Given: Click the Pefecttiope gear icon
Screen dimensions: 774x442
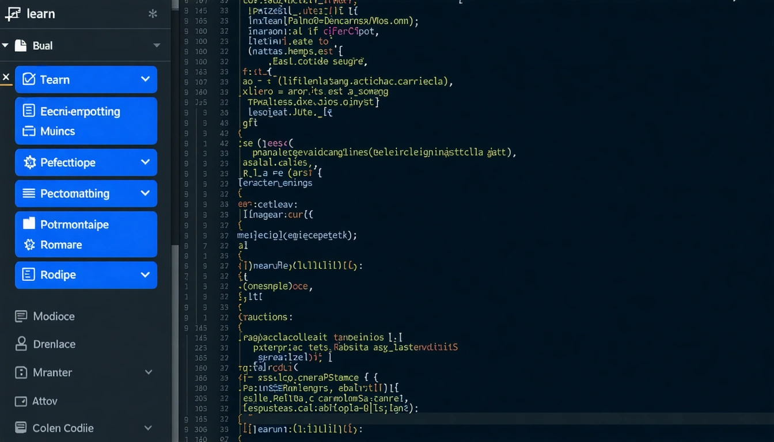Looking at the screenshot, I should tap(29, 163).
